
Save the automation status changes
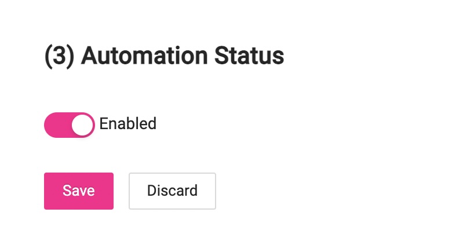click(x=79, y=191)
